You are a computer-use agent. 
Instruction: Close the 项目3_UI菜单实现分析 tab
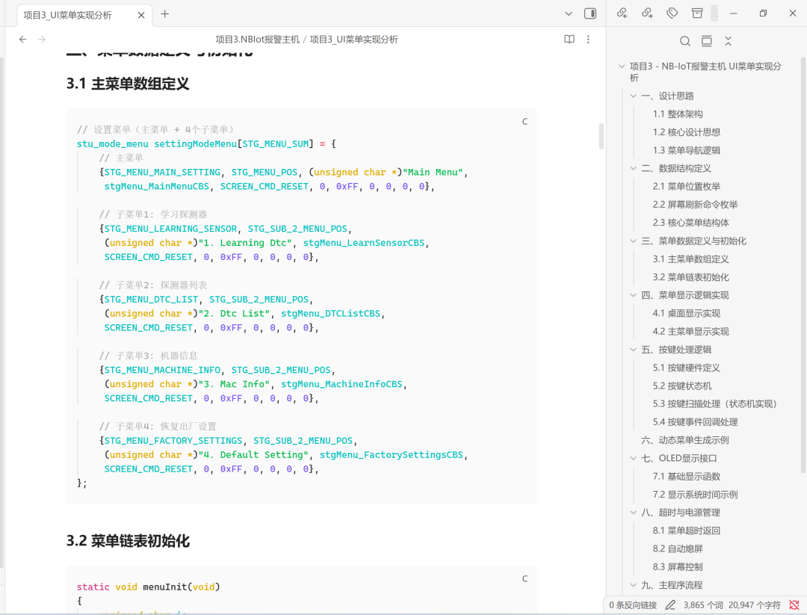click(141, 16)
